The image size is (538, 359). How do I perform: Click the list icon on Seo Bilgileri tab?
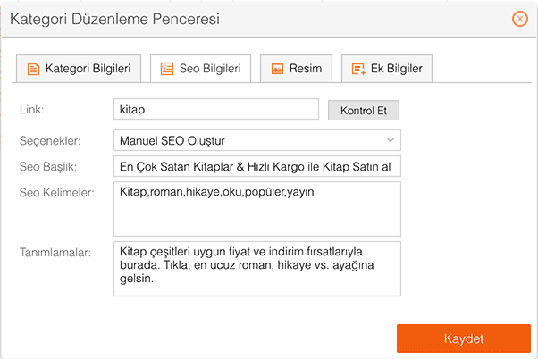click(x=167, y=69)
